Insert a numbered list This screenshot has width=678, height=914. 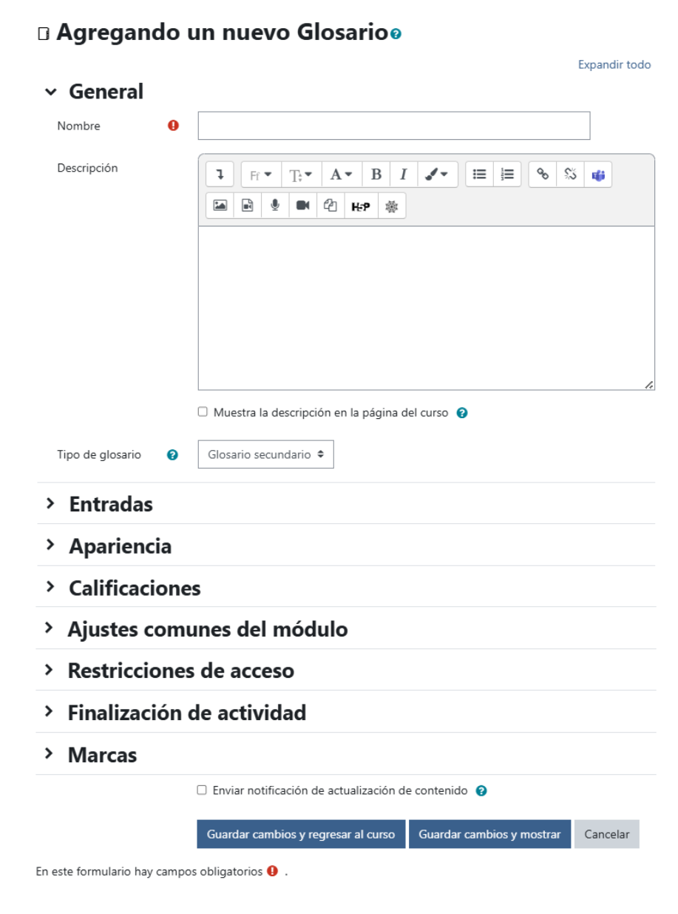[507, 175]
